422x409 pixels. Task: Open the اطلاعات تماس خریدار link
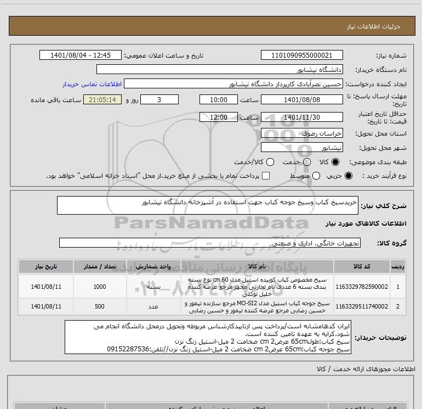(92, 84)
